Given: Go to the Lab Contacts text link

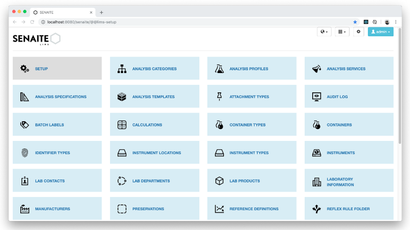Looking at the screenshot, I should click(x=50, y=181).
